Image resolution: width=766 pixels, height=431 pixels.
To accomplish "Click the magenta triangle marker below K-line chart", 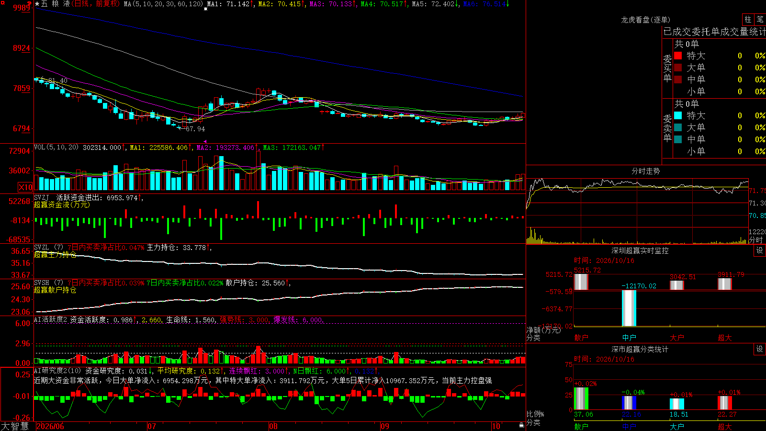I will tap(205, 141).
